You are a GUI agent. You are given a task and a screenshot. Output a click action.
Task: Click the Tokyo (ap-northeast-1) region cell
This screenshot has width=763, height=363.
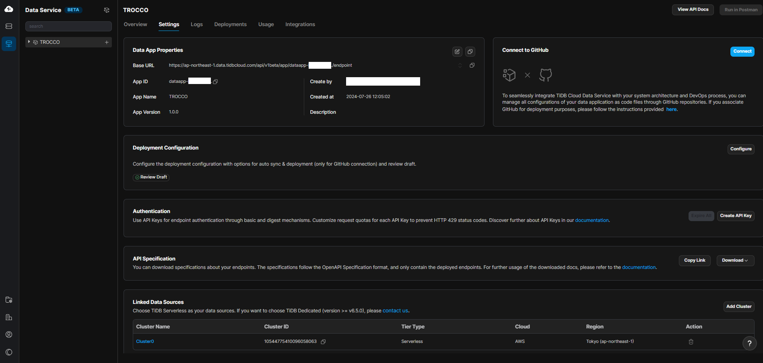tap(610, 342)
